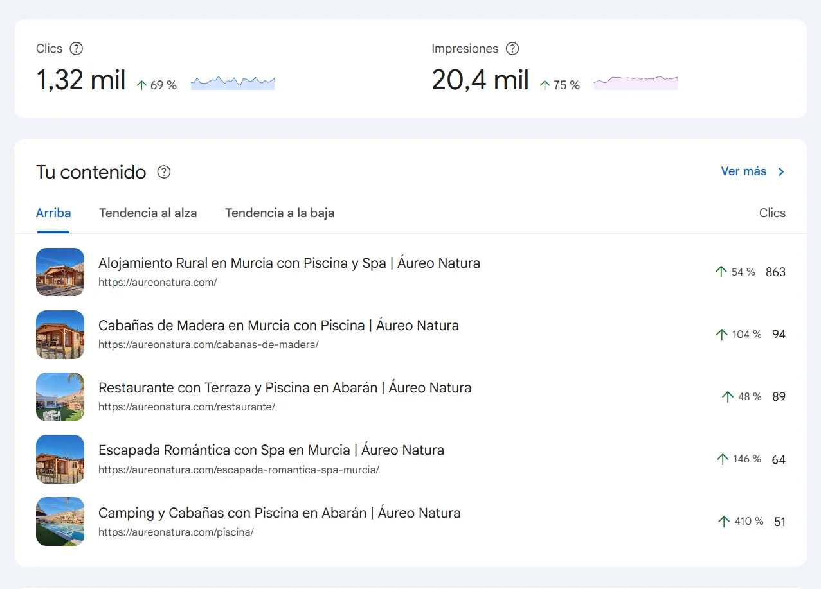Click the 69 % clicks increase indicator
The height and width of the screenshot is (589, 821).
[157, 85]
